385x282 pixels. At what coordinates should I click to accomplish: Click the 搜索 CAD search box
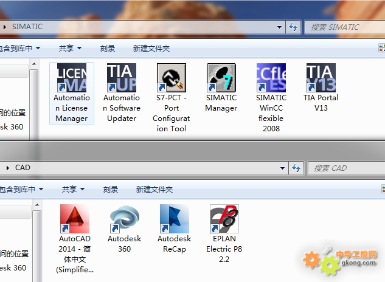(347, 168)
